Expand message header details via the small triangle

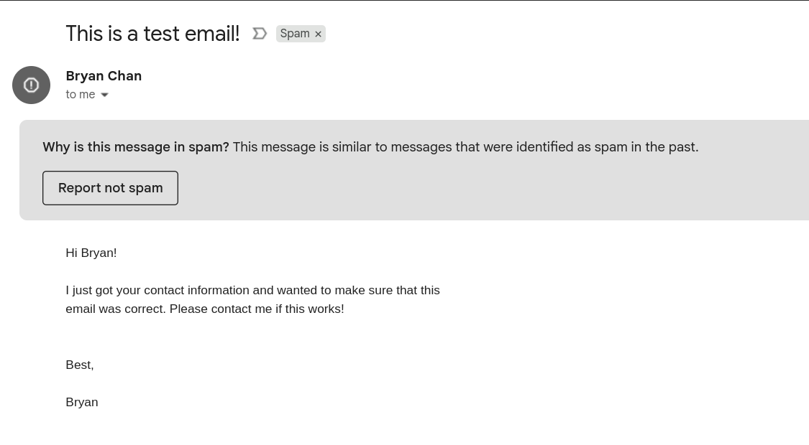click(104, 94)
